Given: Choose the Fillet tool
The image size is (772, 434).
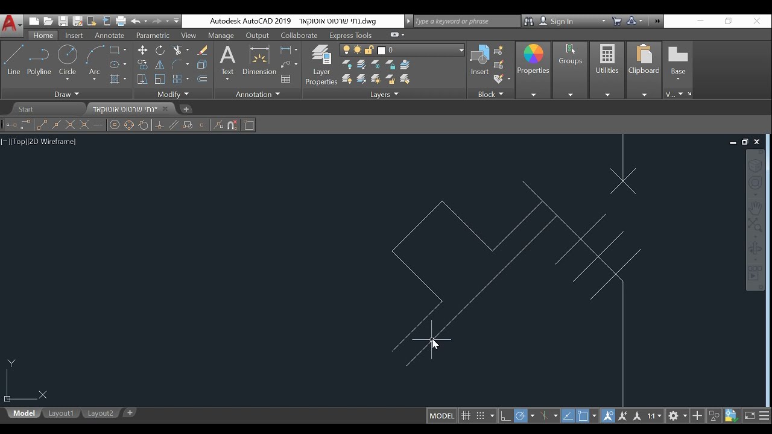Looking at the screenshot, I should tap(177, 64).
